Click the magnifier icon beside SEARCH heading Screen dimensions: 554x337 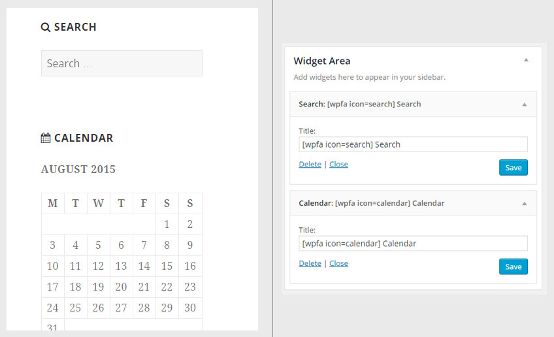(46, 27)
